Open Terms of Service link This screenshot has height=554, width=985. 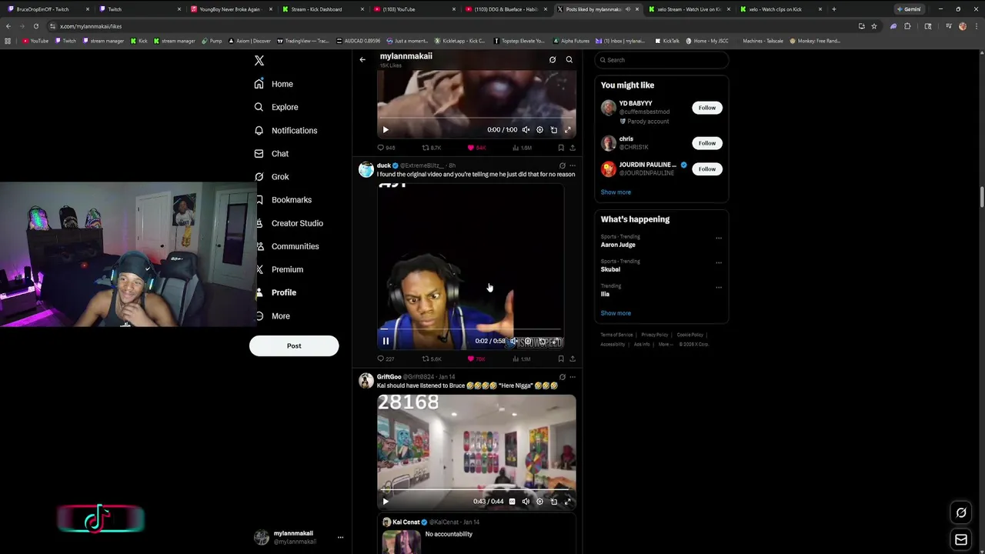coord(616,335)
